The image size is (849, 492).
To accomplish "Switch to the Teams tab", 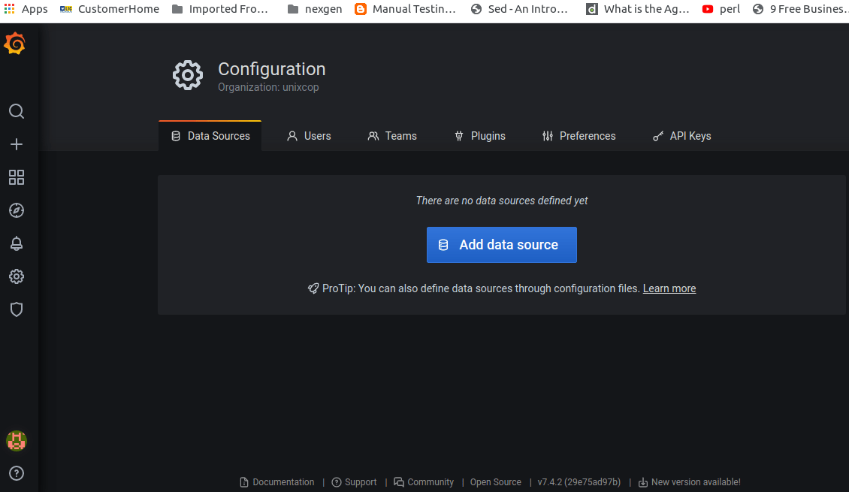I will (x=392, y=136).
